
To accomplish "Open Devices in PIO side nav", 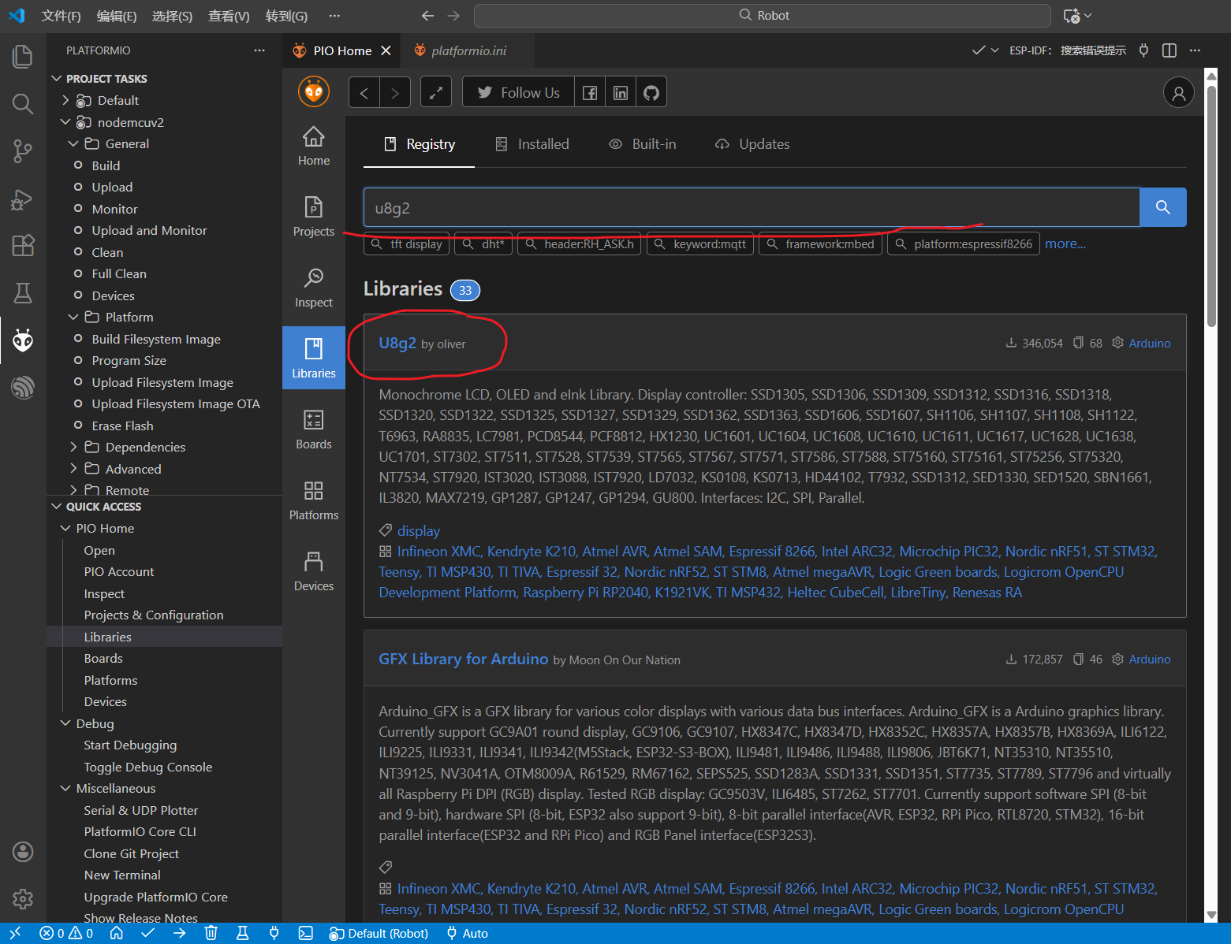I will pyautogui.click(x=314, y=571).
